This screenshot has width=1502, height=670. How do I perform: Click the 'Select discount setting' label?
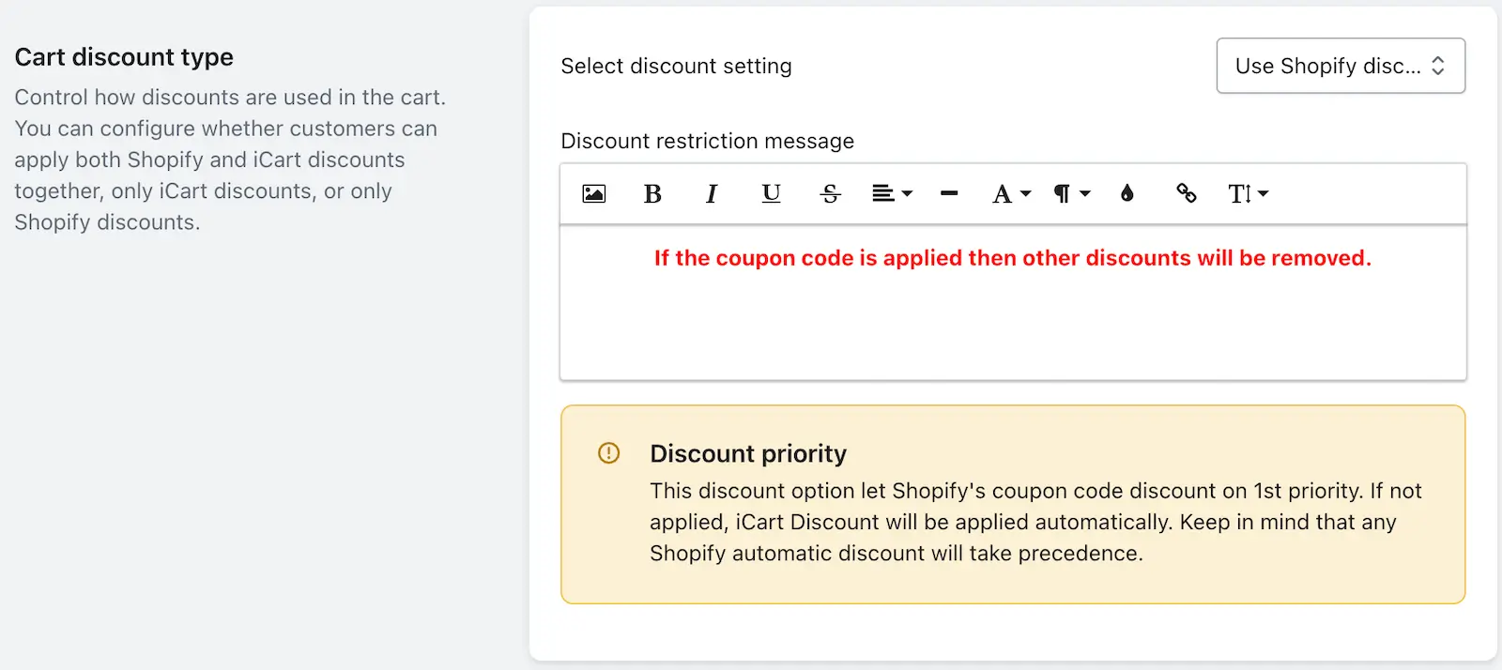pos(676,67)
